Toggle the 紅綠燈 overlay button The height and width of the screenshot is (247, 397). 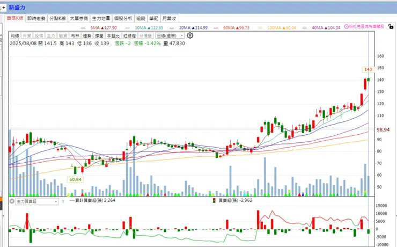(130, 36)
